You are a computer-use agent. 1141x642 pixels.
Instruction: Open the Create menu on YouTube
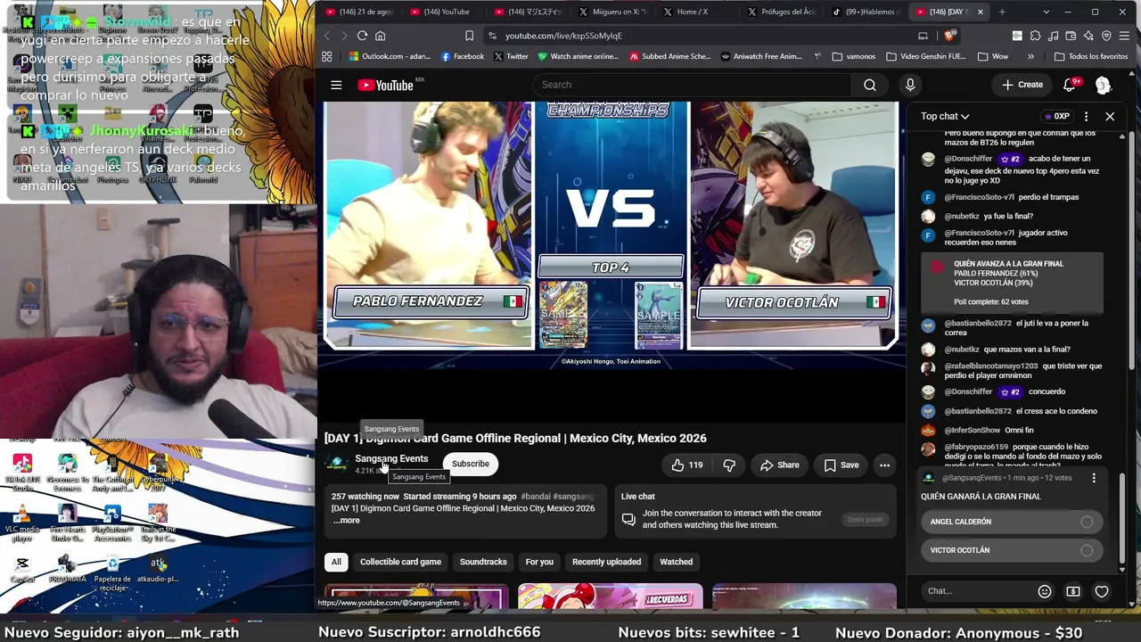coord(1022,85)
